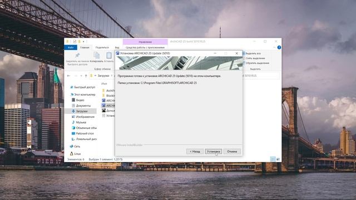Click the Отмена button in the installer
Screen dimensions: 356x200
click(x=232, y=152)
